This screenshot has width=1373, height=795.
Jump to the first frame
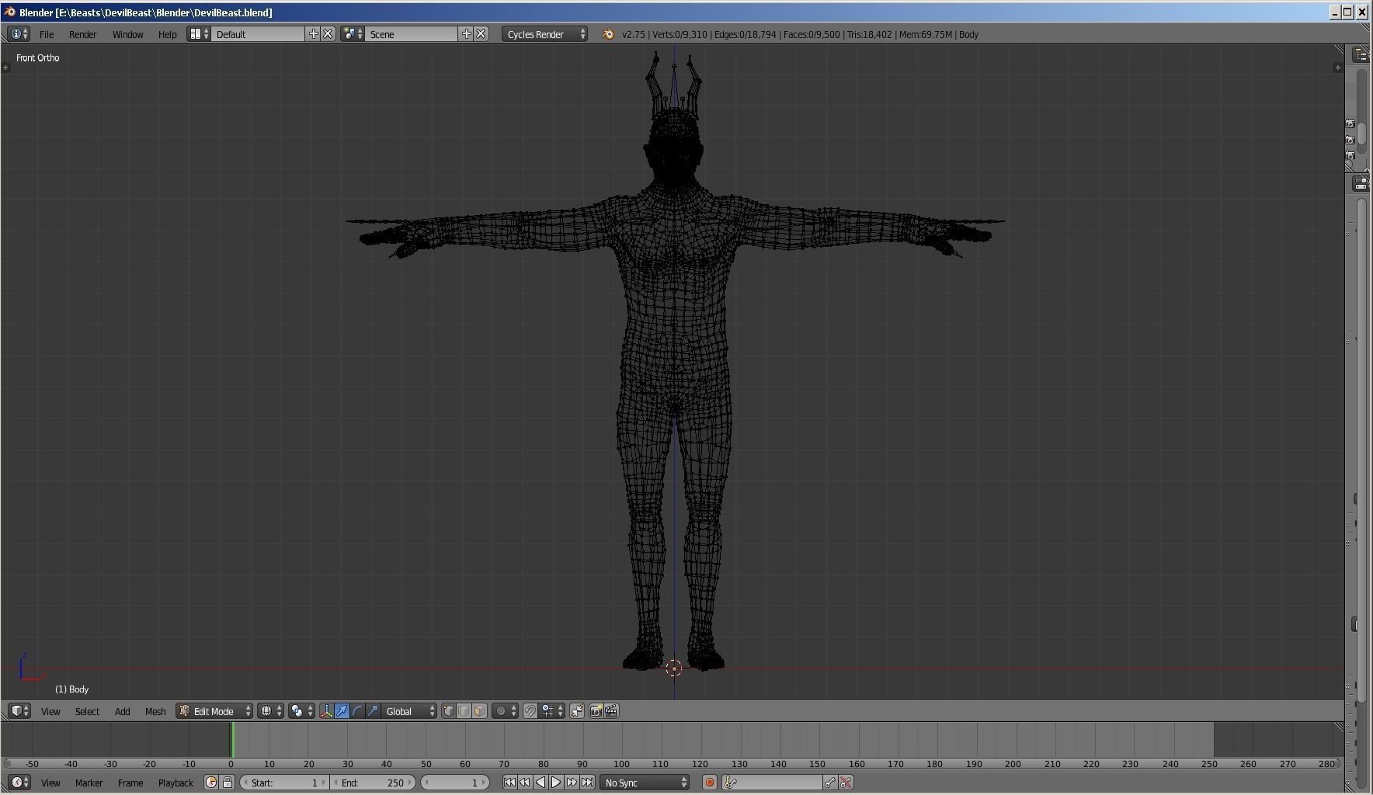coord(509,783)
